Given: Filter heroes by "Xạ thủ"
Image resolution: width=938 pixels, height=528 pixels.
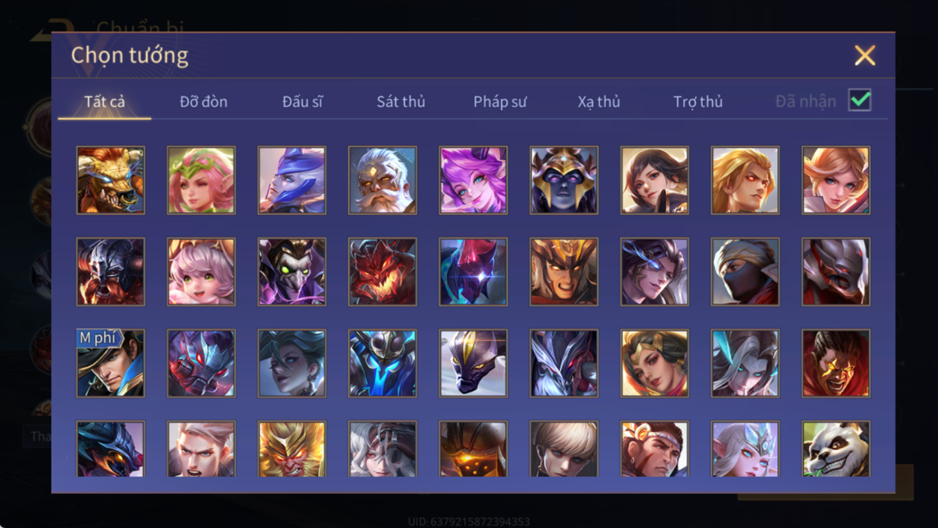Looking at the screenshot, I should [x=599, y=102].
